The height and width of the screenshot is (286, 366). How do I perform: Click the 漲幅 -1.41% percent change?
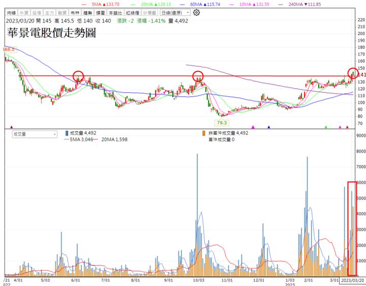[x=151, y=21]
